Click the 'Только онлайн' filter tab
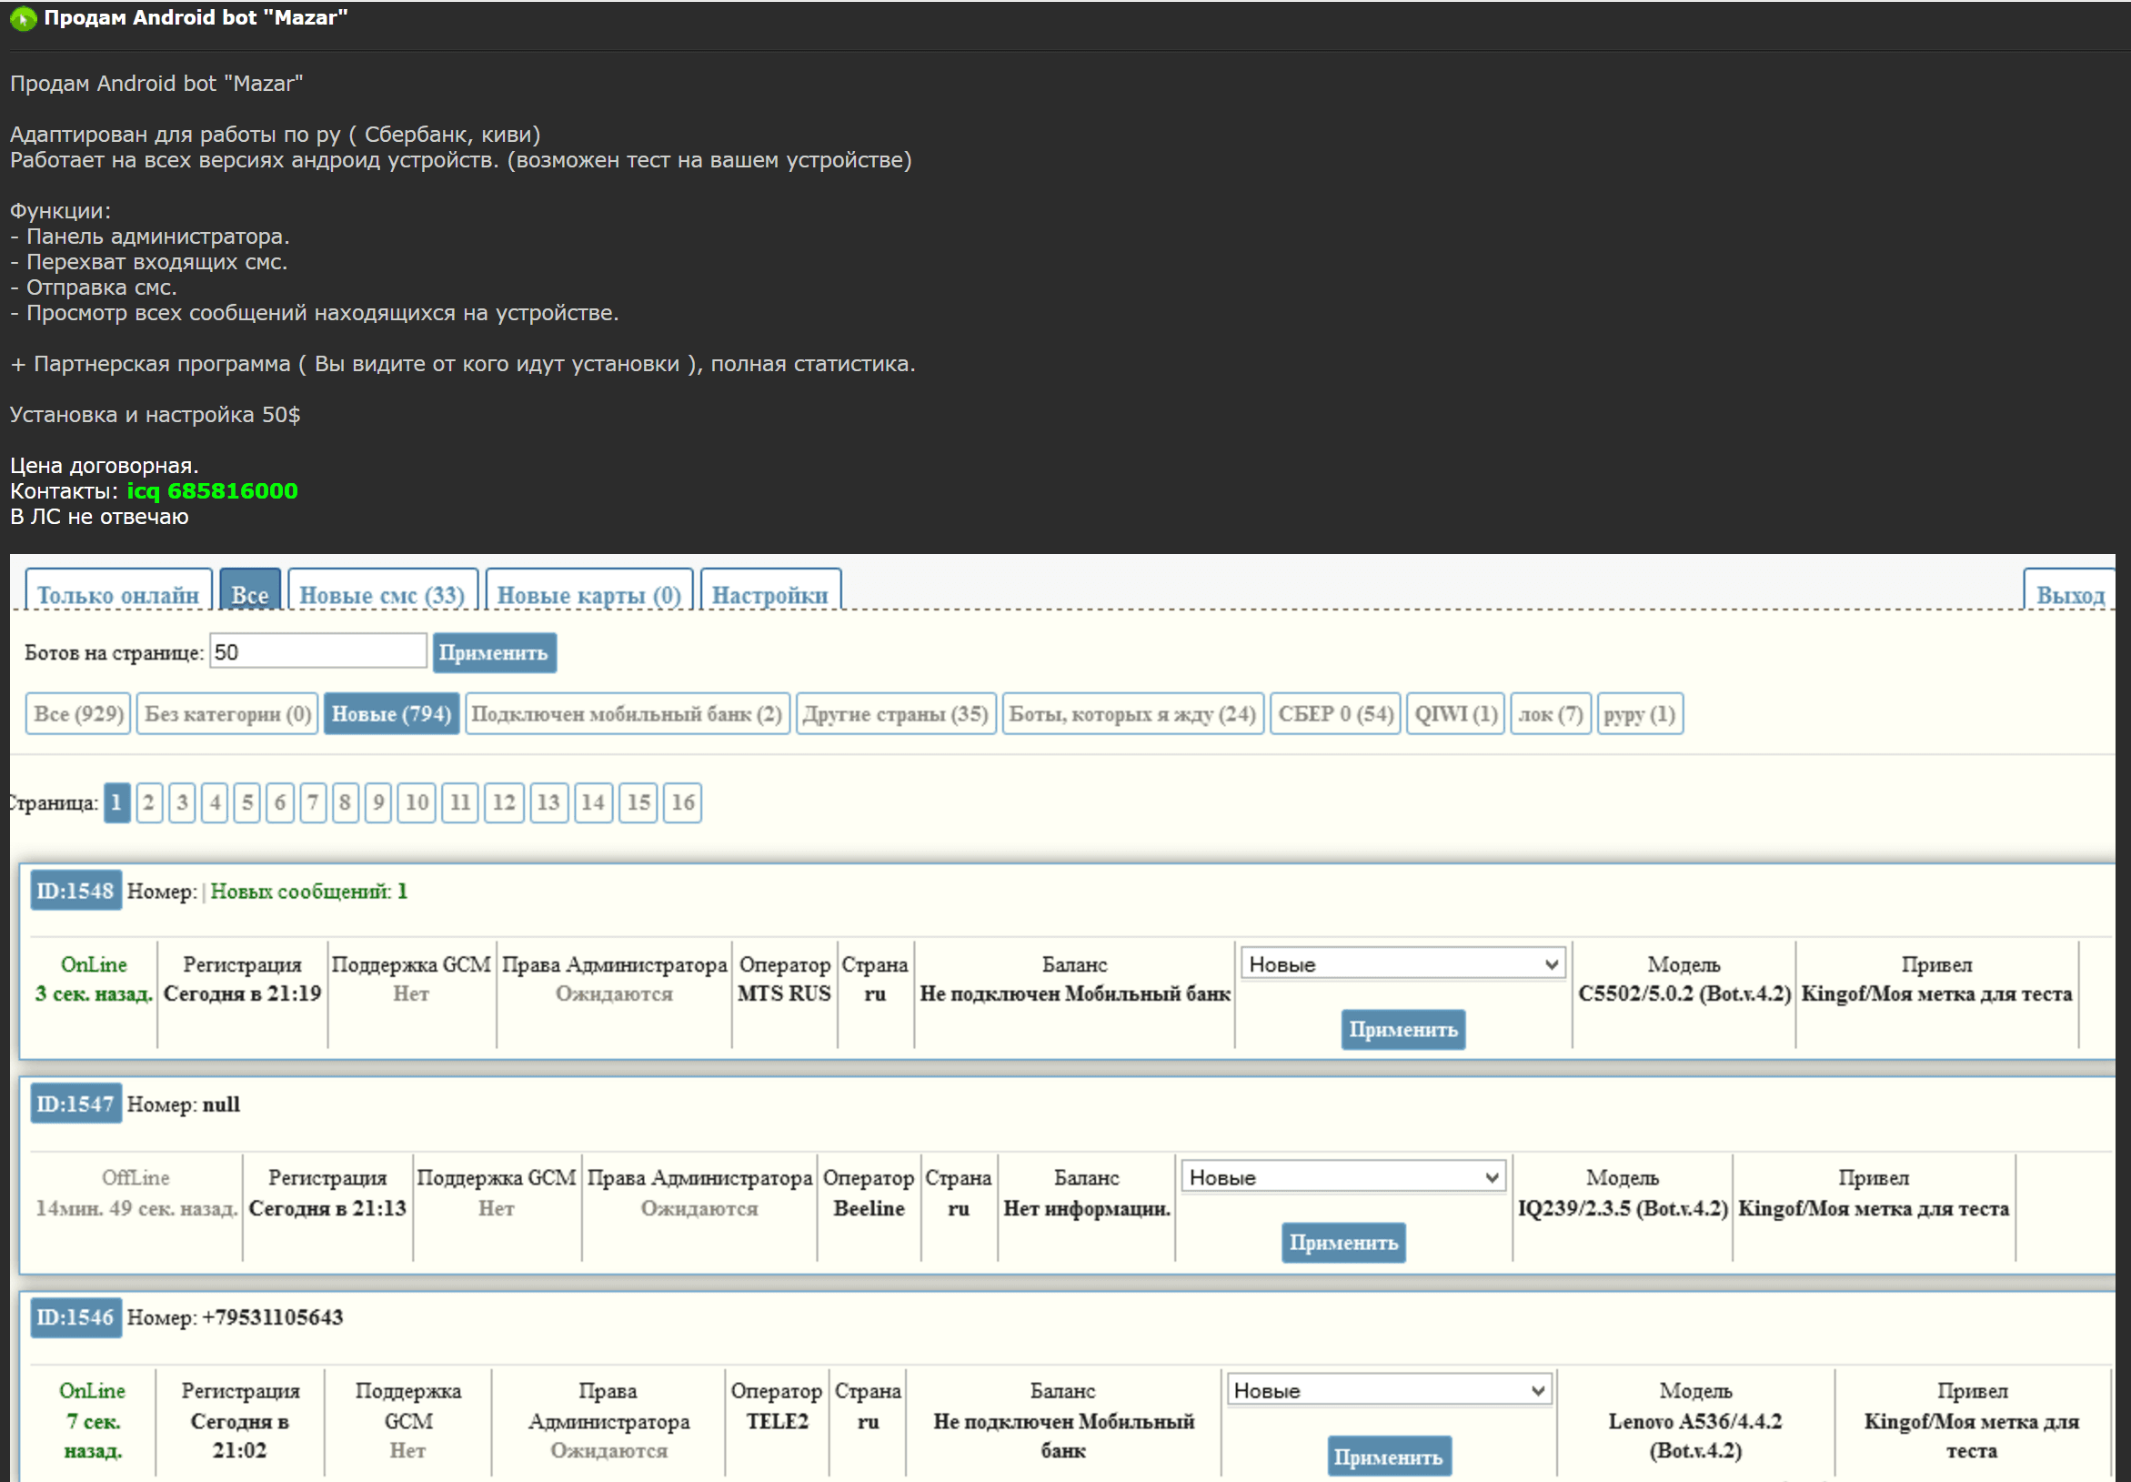Screen dimensions: 2131x1482 coord(120,594)
